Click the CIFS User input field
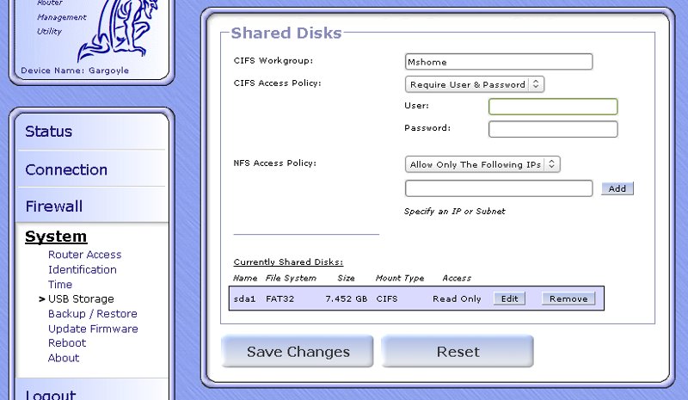This screenshot has width=688, height=400. (553, 107)
